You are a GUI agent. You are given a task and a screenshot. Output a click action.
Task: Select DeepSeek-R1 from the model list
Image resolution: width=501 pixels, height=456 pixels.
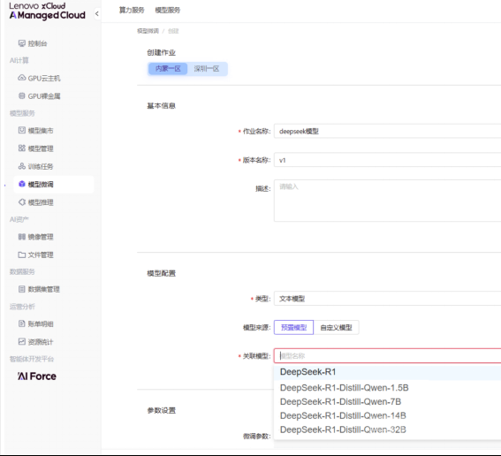click(387, 372)
